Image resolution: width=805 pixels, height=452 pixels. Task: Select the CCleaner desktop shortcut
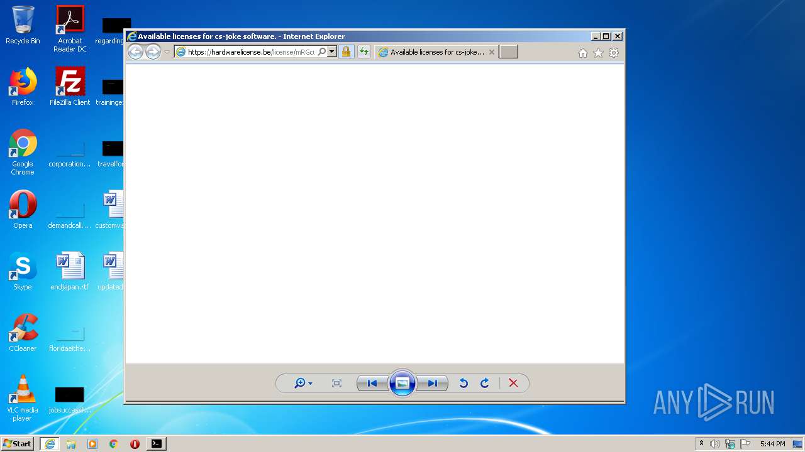tap(23, 333)
